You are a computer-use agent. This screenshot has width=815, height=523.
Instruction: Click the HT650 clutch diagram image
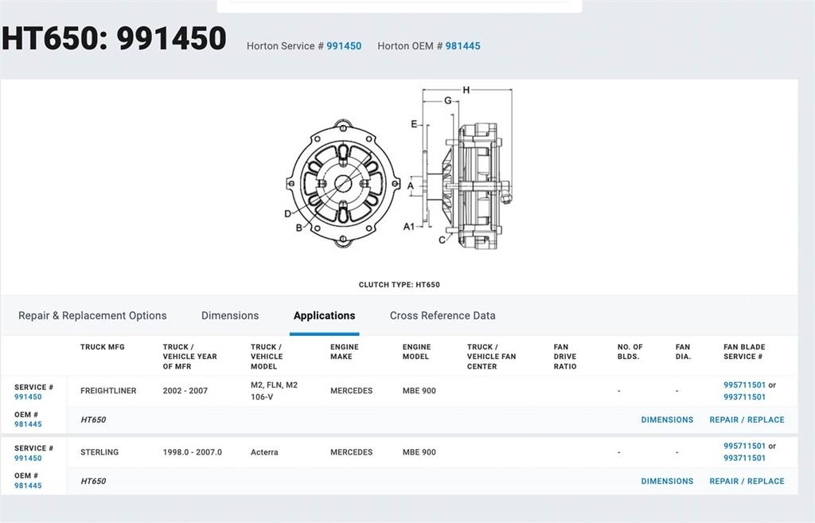coord(399,181)
